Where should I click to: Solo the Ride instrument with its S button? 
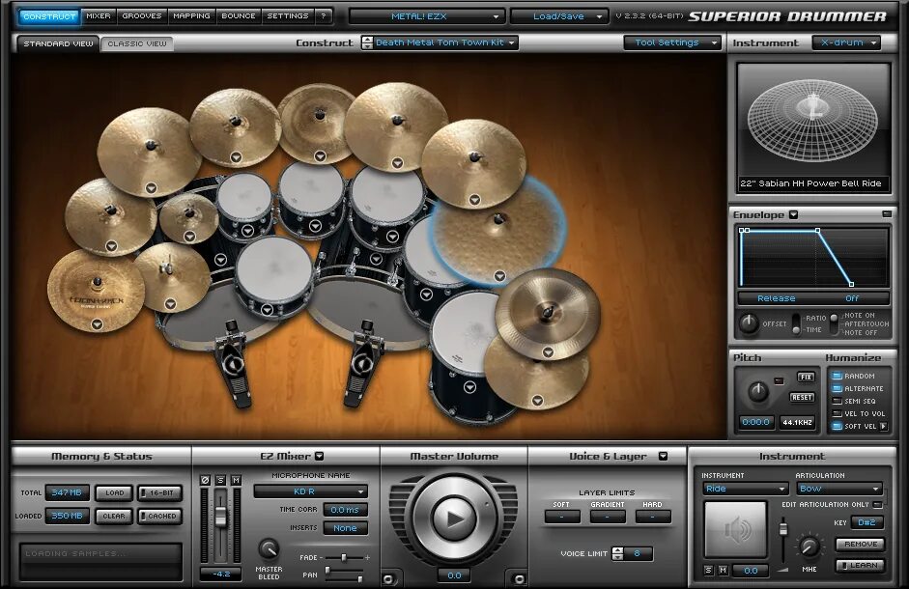click(x=708, y=571)
